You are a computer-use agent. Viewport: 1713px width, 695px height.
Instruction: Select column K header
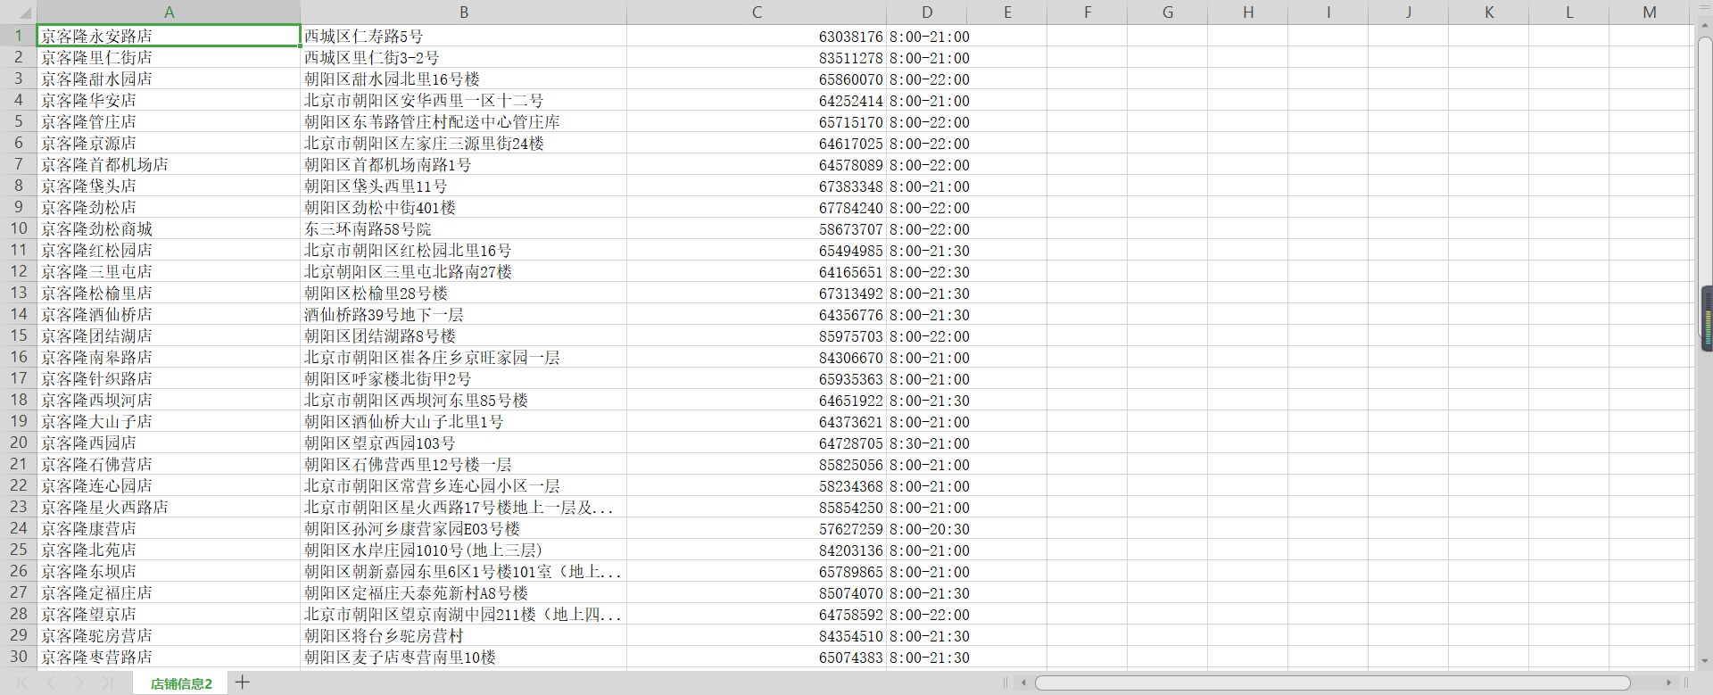click(x=1489, y=12)
